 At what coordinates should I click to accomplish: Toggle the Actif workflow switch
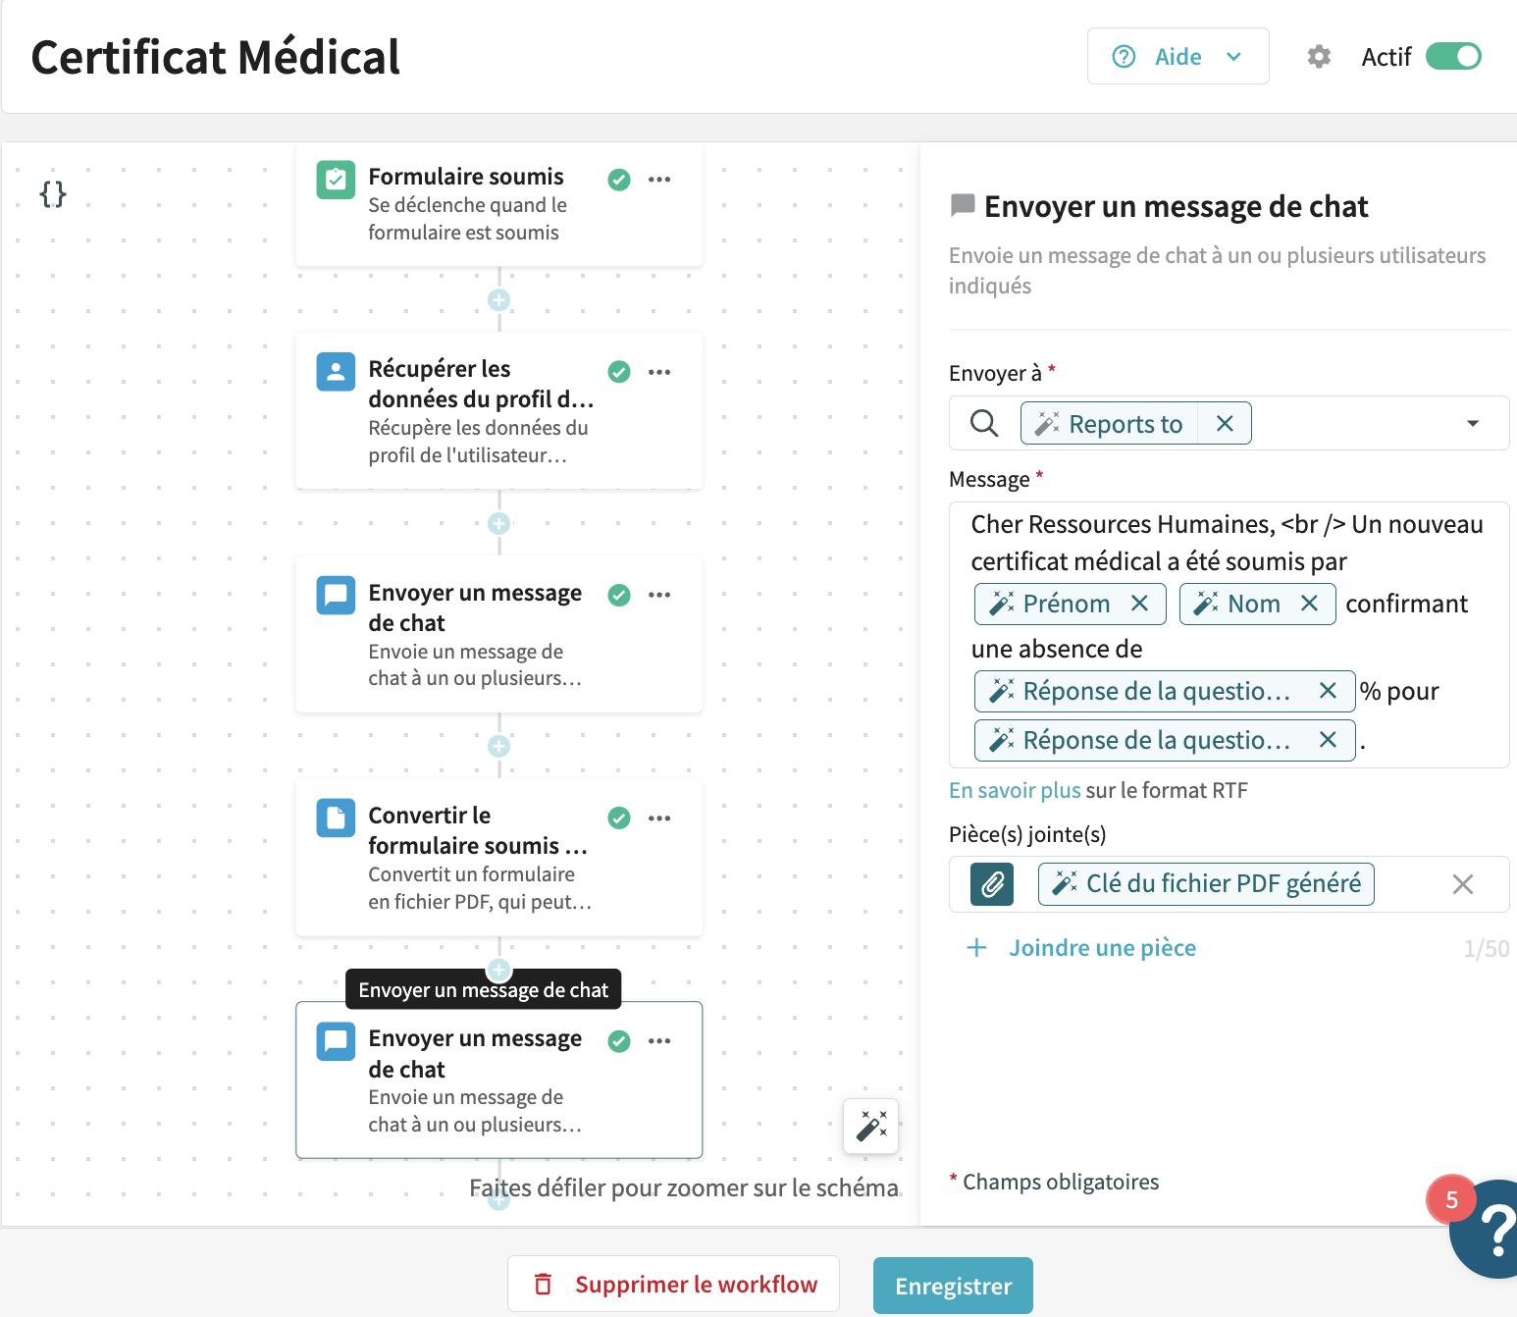point(1452,57)
